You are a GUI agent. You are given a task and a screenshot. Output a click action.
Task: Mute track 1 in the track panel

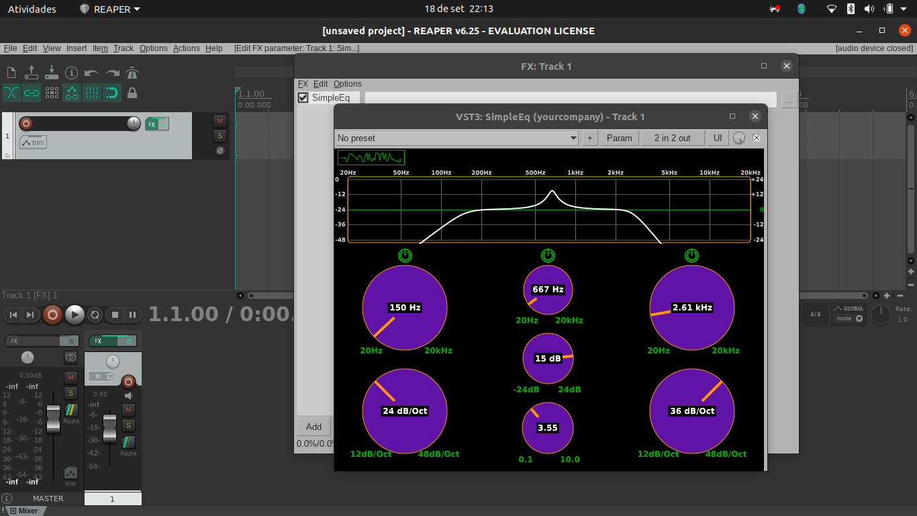pos(220,120)
